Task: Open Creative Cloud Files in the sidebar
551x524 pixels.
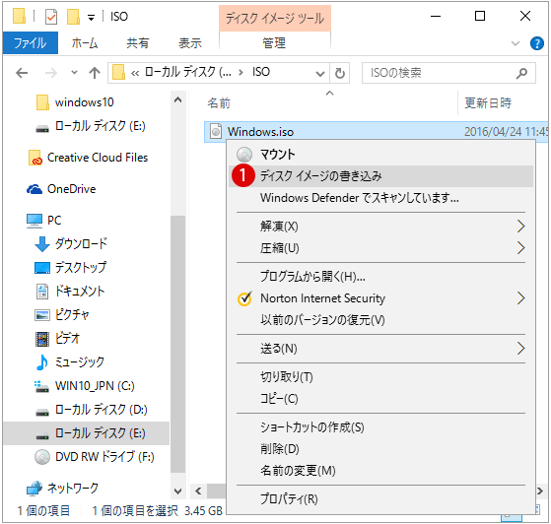Action: click(88, 158)
